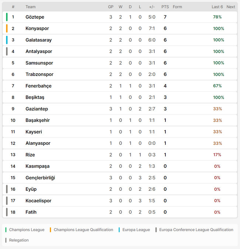Image resolution: width=240 pixels, height=249 pixels.
Task: Click the Next column header
Action: click(x=231, y=7)
